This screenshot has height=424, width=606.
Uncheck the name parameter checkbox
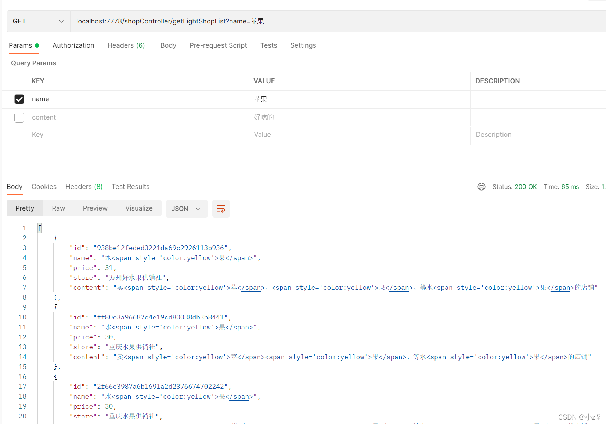(19, 99)
